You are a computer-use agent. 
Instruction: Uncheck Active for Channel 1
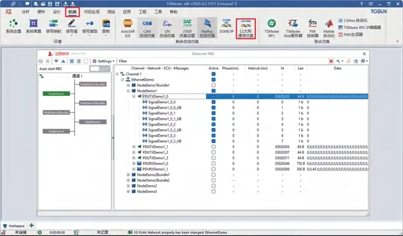pyautogui.click(x=213, y=74)
